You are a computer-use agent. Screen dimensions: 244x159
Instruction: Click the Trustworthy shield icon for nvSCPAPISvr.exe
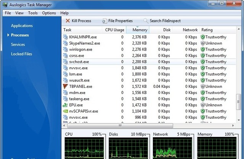tap(202, 111)
